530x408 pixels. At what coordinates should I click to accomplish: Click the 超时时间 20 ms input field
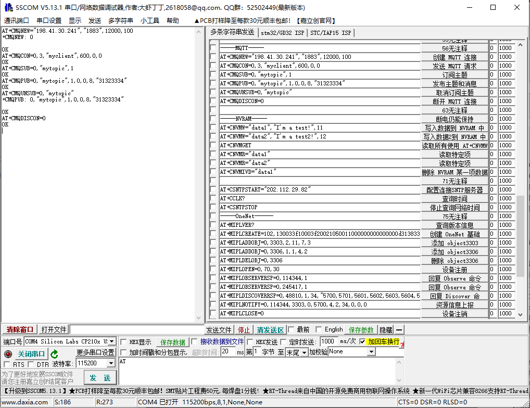[x=228, y=352]
